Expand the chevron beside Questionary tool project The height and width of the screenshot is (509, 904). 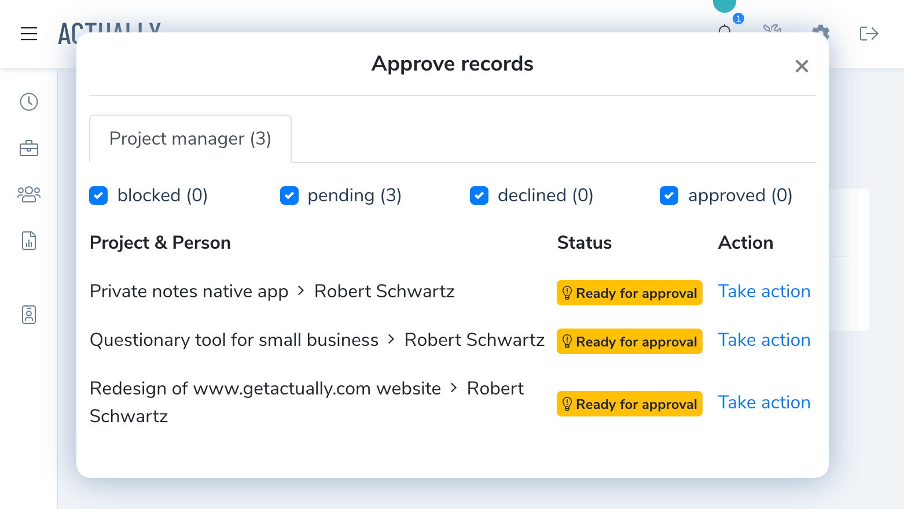(x=391, y=340)
